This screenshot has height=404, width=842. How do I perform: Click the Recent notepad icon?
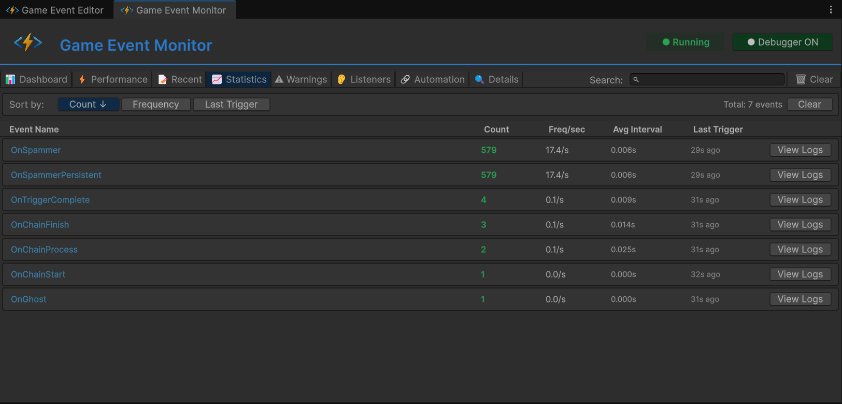pyautogui.click(x=163, y=79)
